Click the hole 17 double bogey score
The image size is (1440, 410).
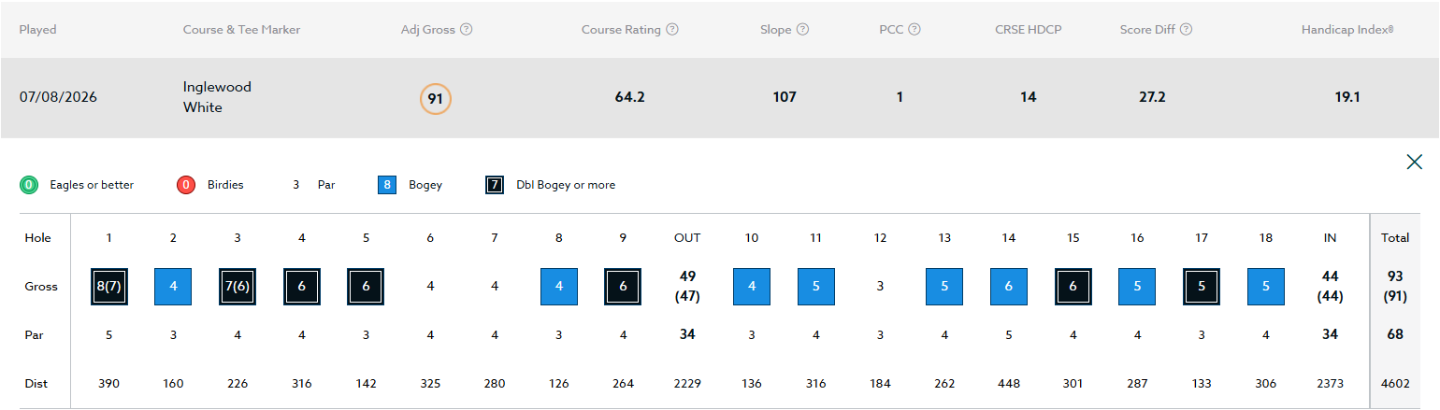pos(1202,287)
